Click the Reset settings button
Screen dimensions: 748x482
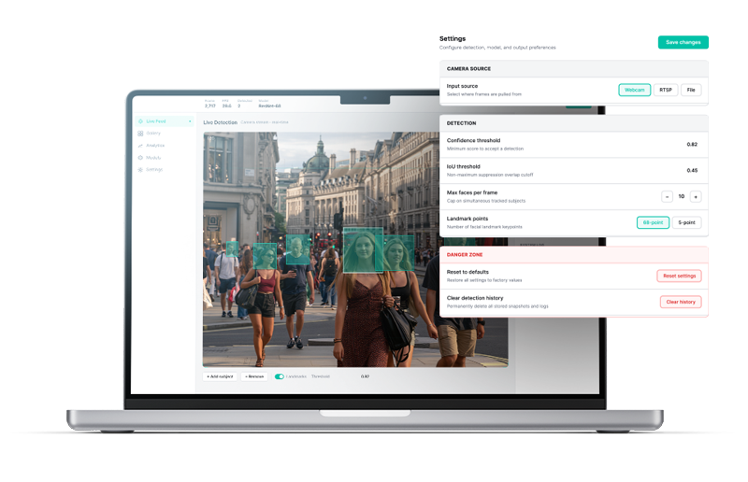pyautogui.click(x=680, y=276)
